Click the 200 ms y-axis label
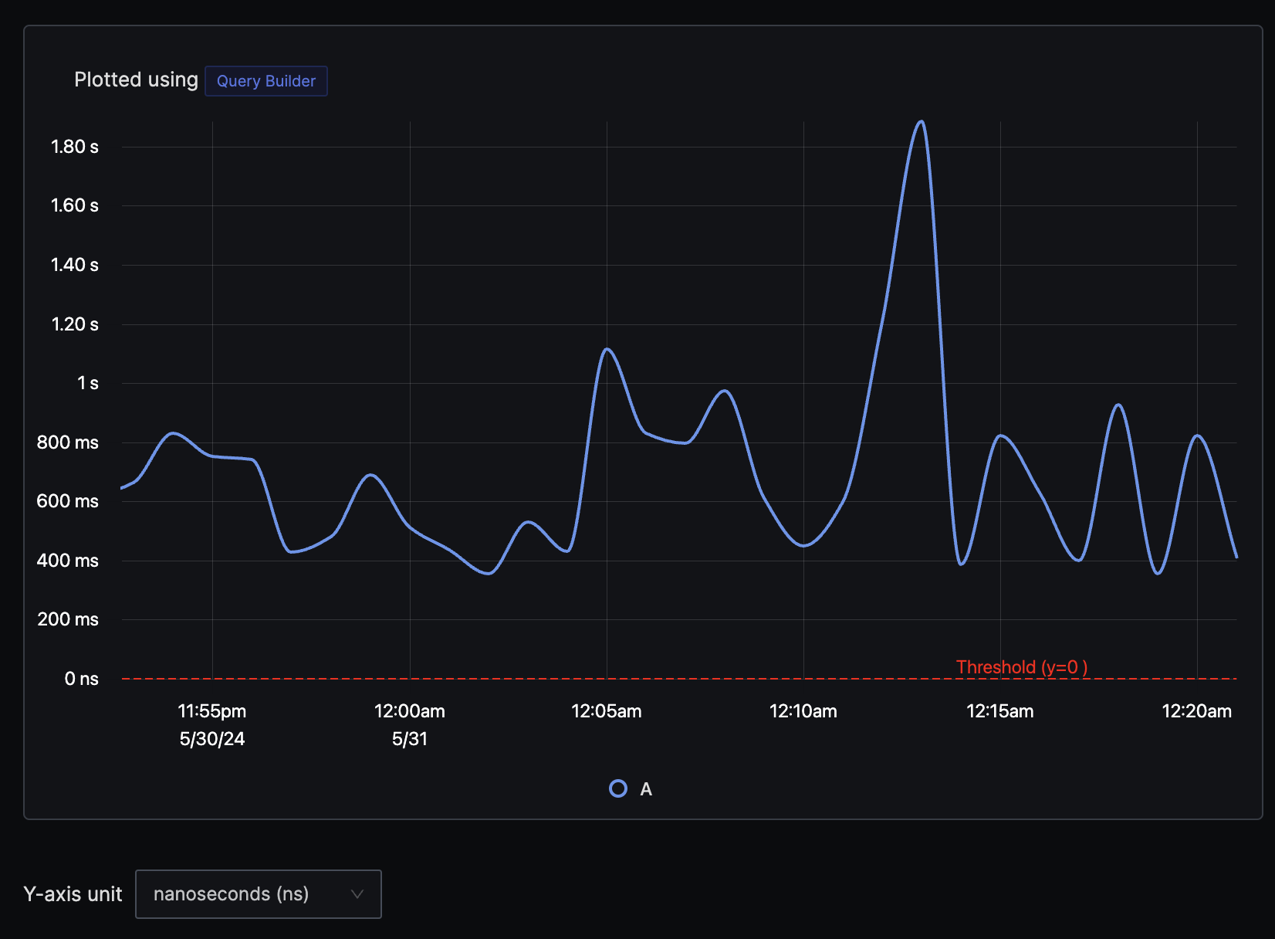This screenshot has width=1275, height=939. point(68,619)
